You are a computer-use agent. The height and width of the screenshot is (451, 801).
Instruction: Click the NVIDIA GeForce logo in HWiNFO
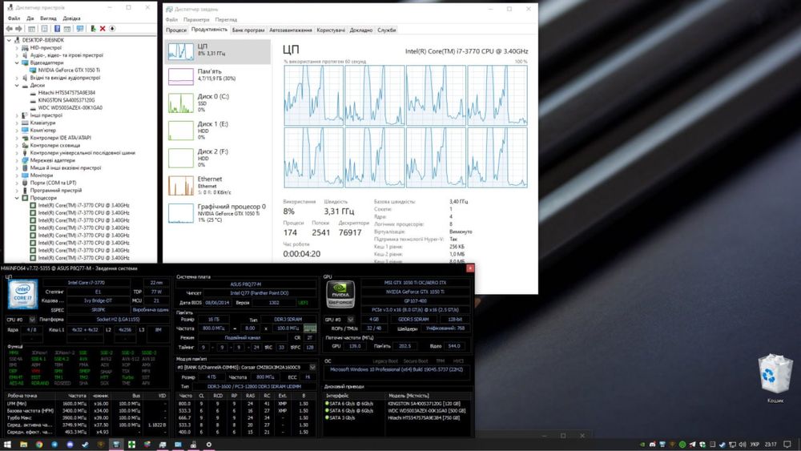tap(340, 295)
